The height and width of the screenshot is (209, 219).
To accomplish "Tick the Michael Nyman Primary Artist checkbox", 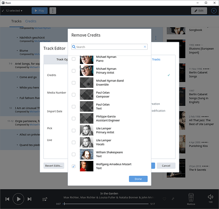I will pos(73,71).
